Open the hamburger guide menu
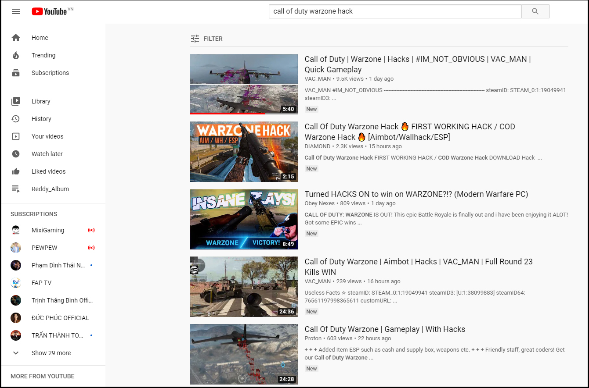Screen dimensions: 589x388 [16, 11]
